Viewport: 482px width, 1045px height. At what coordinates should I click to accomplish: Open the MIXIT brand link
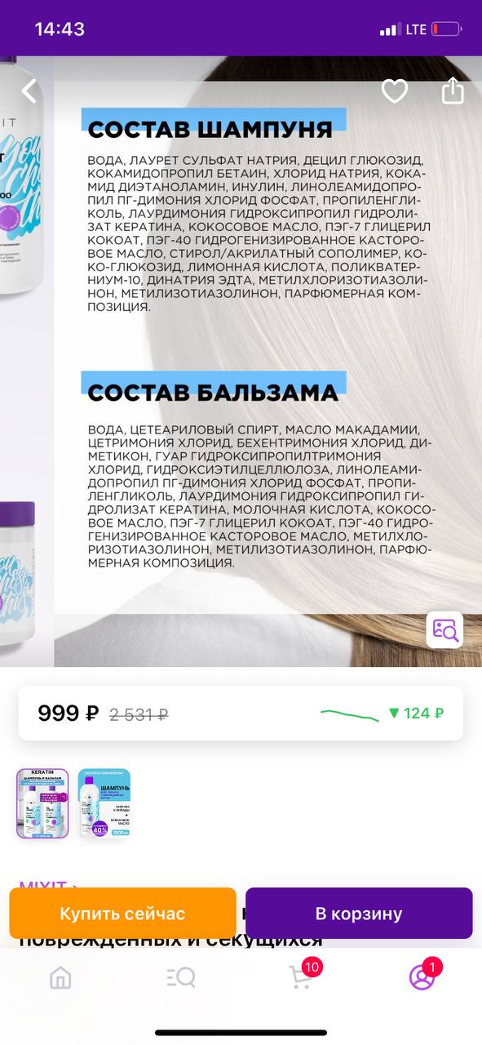pyautogui.click(x=49, y=885)
